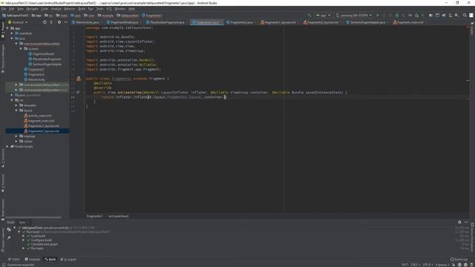Open the Android project view dropdown
Image resolution: width=475 pixels, height=267 pixels.
click(18, 22)
